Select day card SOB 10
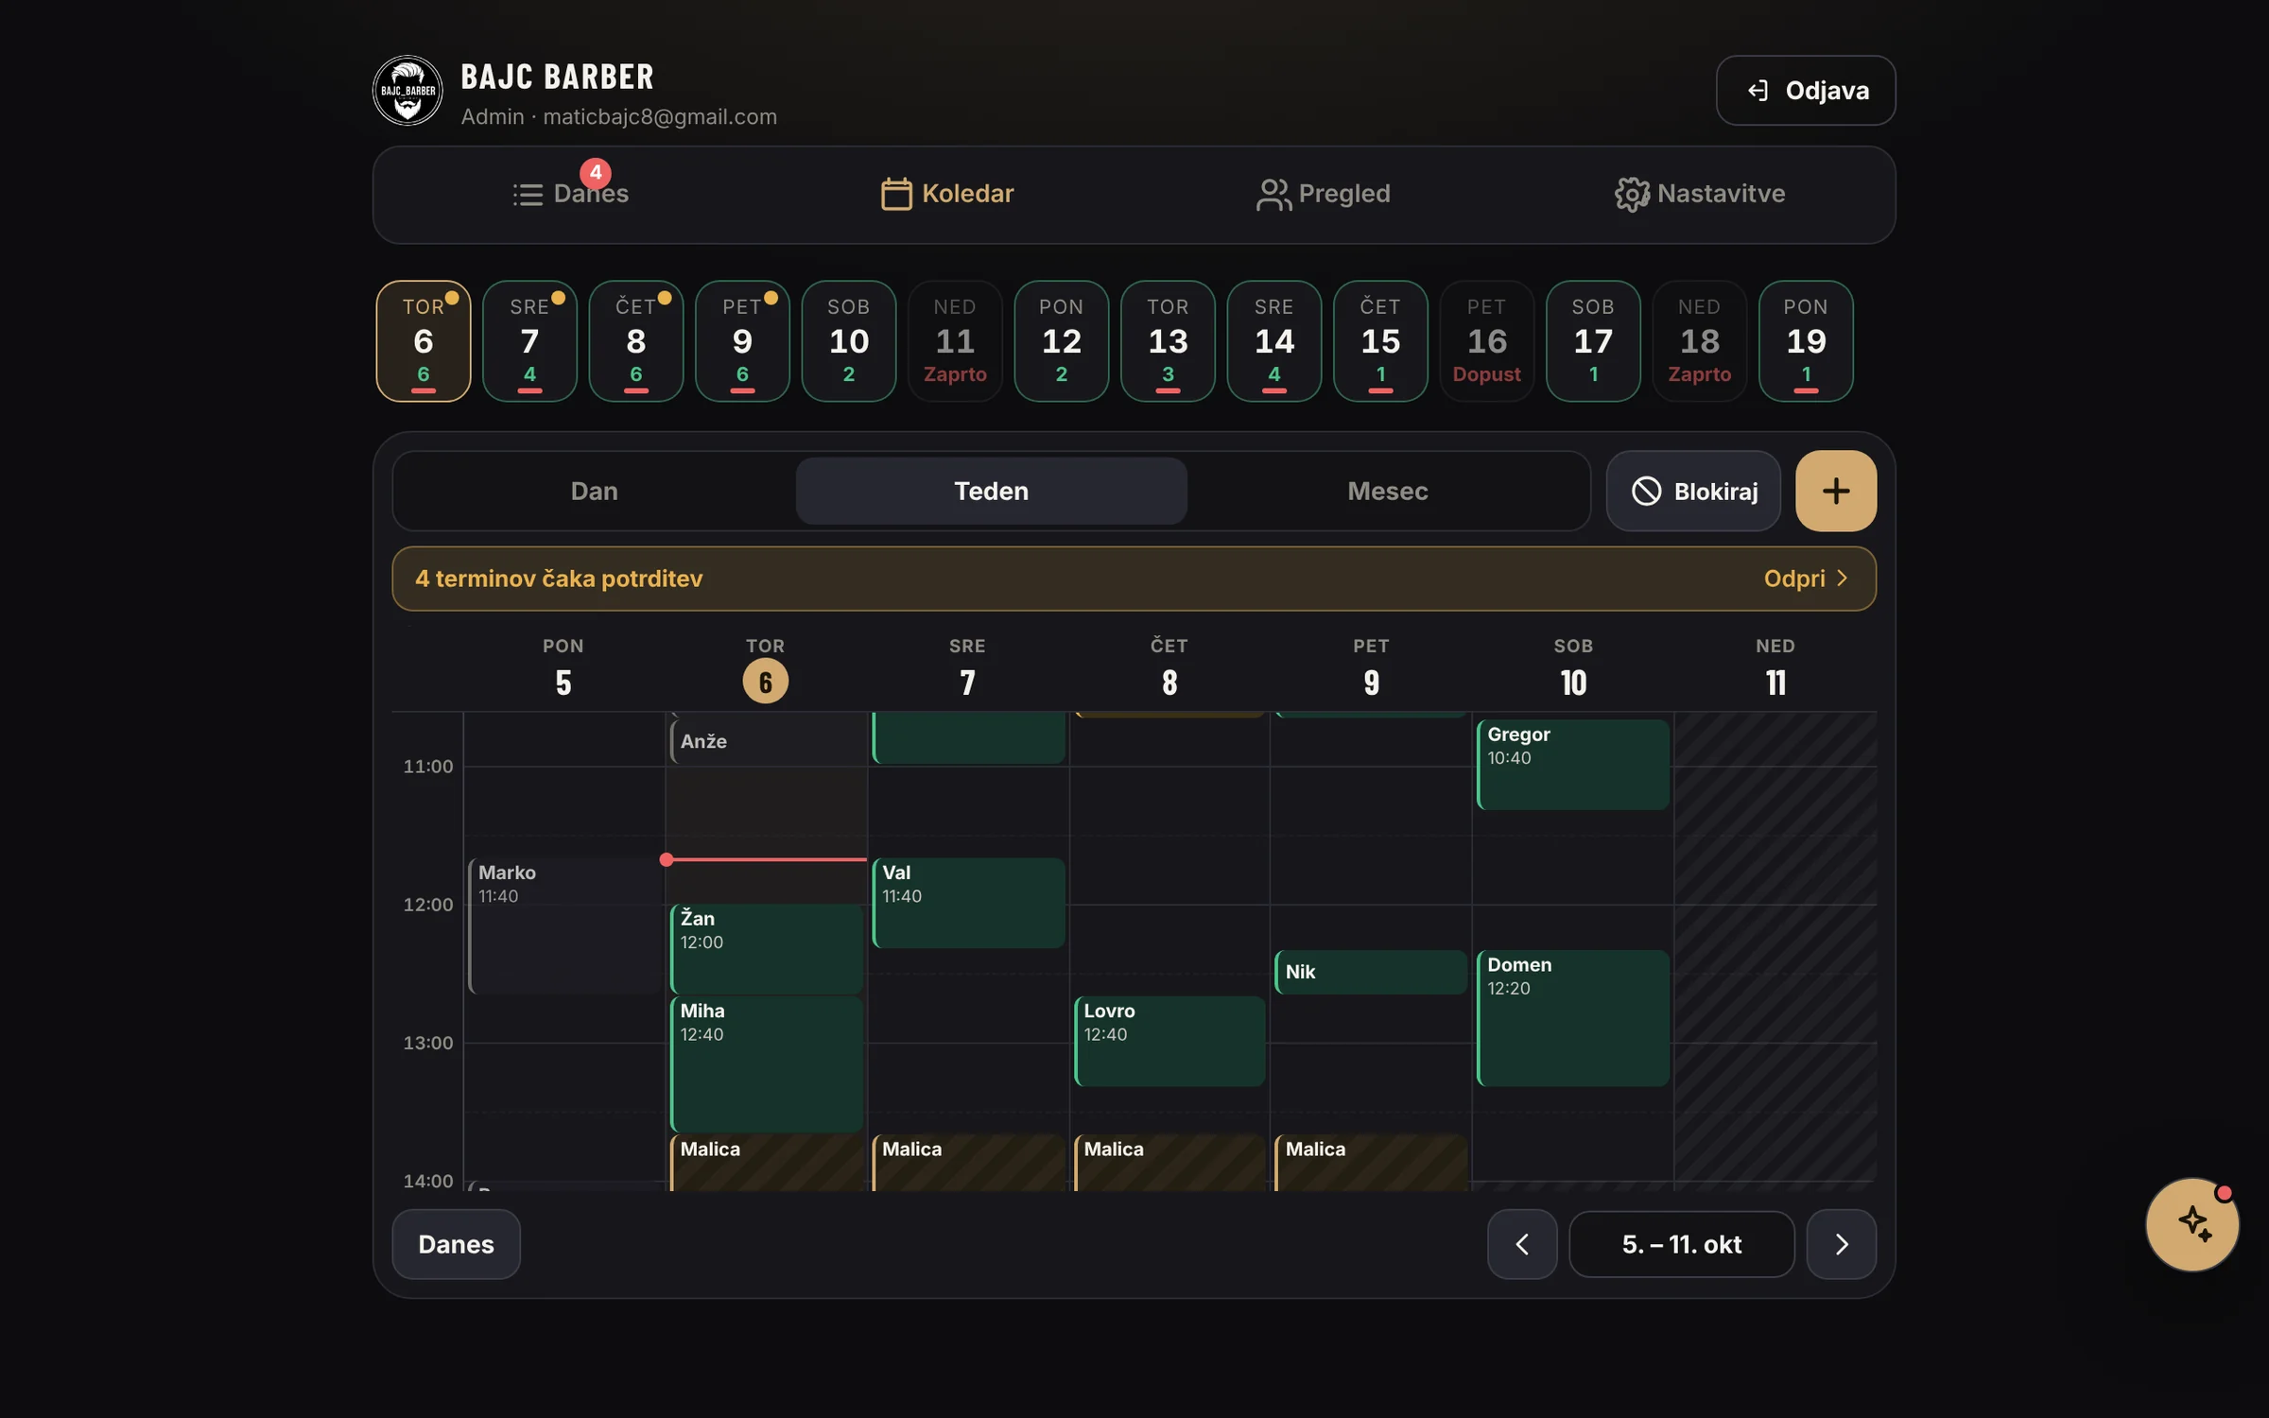Viewport: 2269px width, 1418px height. [849, 341]
